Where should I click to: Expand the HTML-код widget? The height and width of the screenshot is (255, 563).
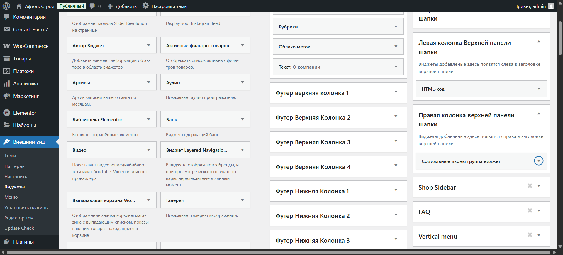539,89
